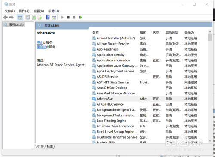Click the Export List toolbar icon
This screenshot has width=215, height=157.
tap(40, 18)
